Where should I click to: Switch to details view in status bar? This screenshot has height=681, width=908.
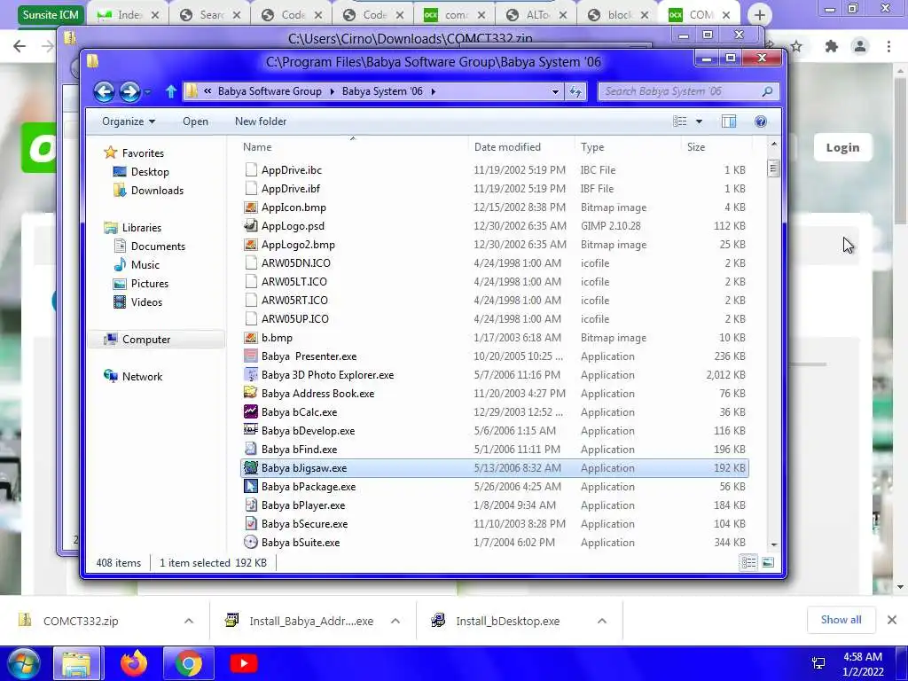click(748, 562)
